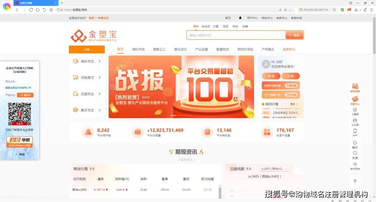376x202 pixels.
Task: Click the 福建金塑宝科技有限公司 company link
Action: click(x=18, y=88)
